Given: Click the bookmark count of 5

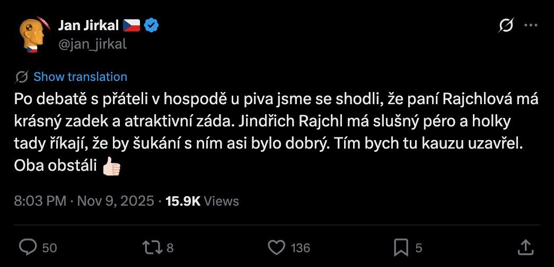Looking at the screenshot, I should point(419,247).
